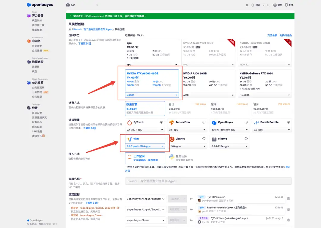Click the 算力容器 sidebar icon
Image resolution: width=321 pixels, height=228 pixels.
(29, 15)
